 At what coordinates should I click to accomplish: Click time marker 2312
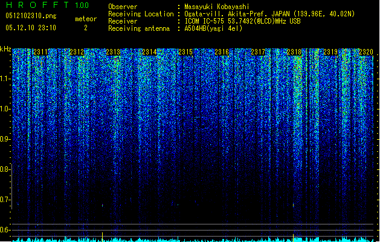click(77, 52)
